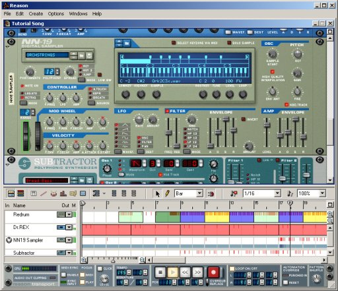Open the 100% quantize strength dropdown
This screenshot has height=291, width=338.
point(322,193)
